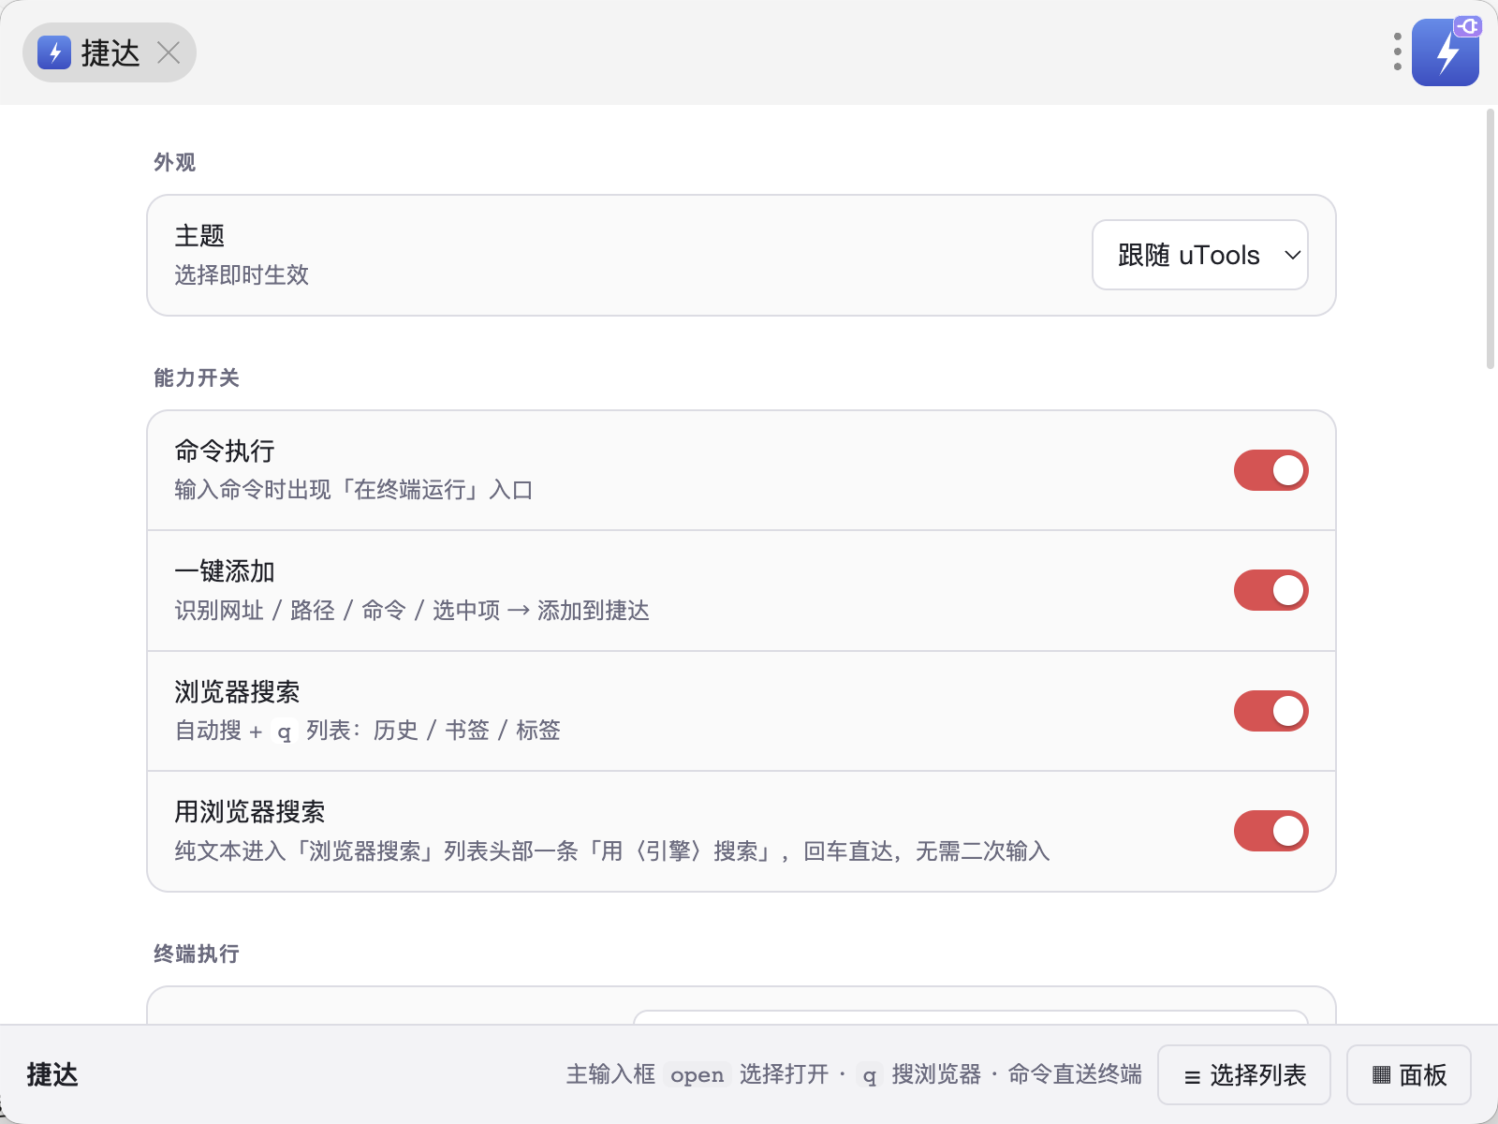1498x1124 pixels.
Task: Close the 捷达 plugin tab
Action: (x=169, y=53)
